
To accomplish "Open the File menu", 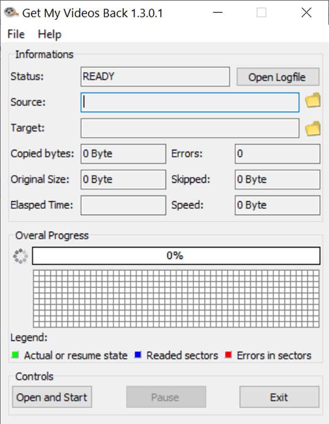I will (16, 34).
